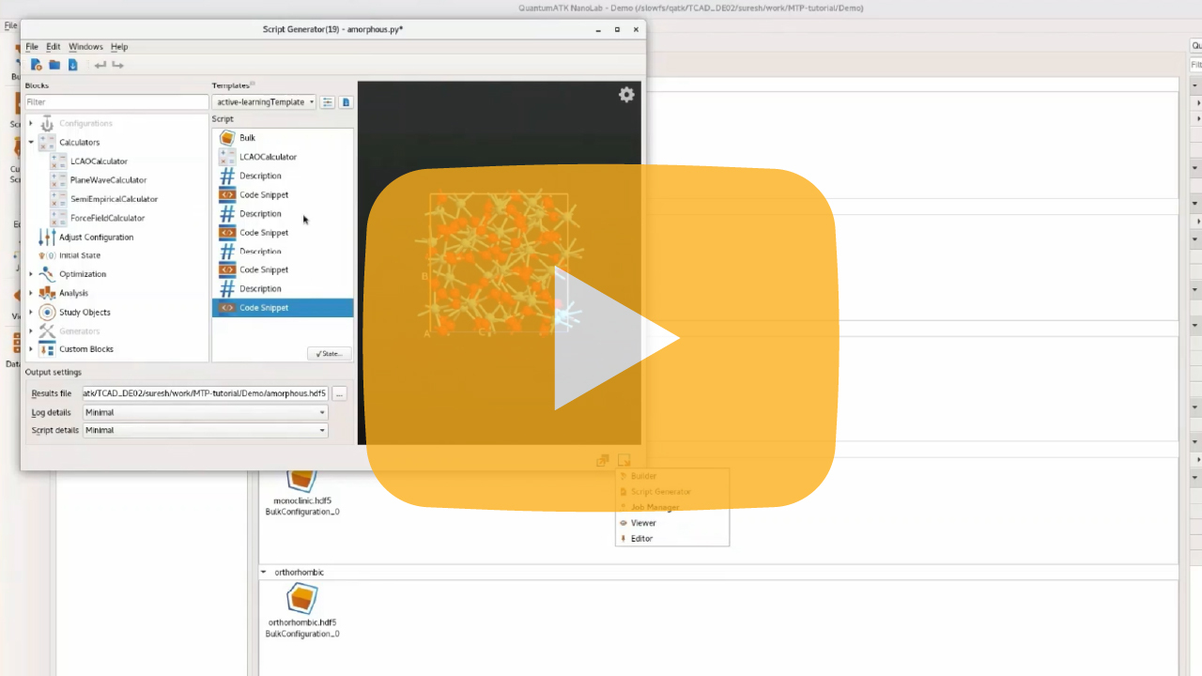Open the Windows menu
The image size is (1202, 676).
pyautogui.click(x=85, y=46)
